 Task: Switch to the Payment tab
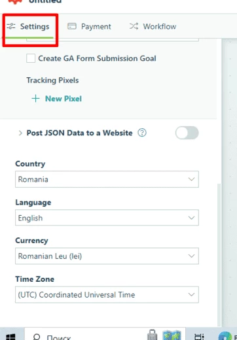tap(90, 26)
